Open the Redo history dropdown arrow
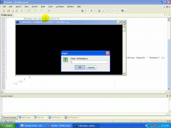Image resolution: width=171 pixels, height=128 pixels. tap(45, 11)
